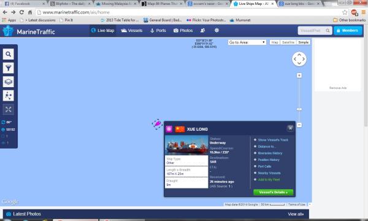Image resolution: width=368 pixels, height=221 pixels.
Task: Open the density/network points tool
Action: 8,96
